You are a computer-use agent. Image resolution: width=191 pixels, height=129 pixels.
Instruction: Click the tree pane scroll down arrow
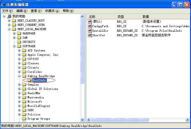click(82, 120)
